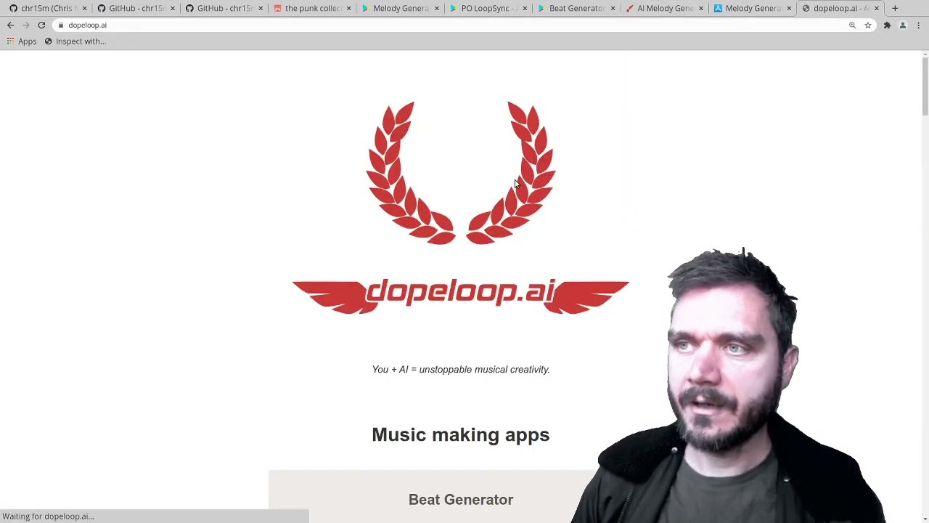The image size is (929, 523).
Task: Close the 'AI Melody Gene' tab
Action: click(700, 8)
